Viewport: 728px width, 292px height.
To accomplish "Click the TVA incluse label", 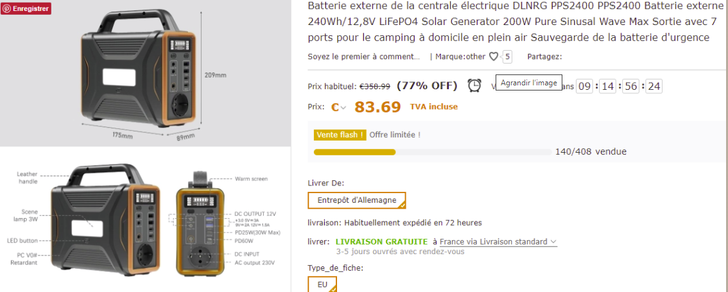I will (434, 107).
